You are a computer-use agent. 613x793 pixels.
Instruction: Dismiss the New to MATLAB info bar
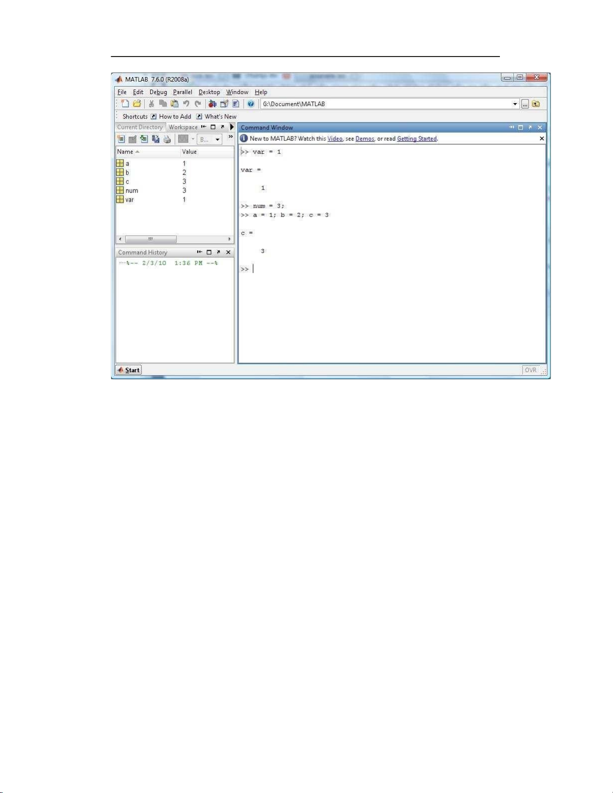tap(542, 139)
